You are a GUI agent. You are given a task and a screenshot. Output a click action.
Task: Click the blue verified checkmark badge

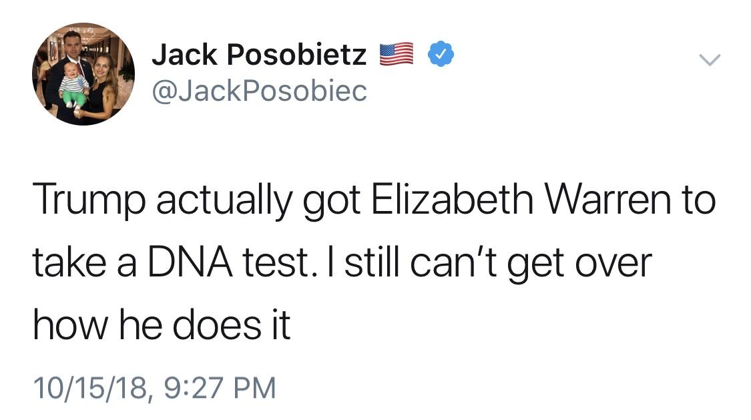click(x=440, y=54)
